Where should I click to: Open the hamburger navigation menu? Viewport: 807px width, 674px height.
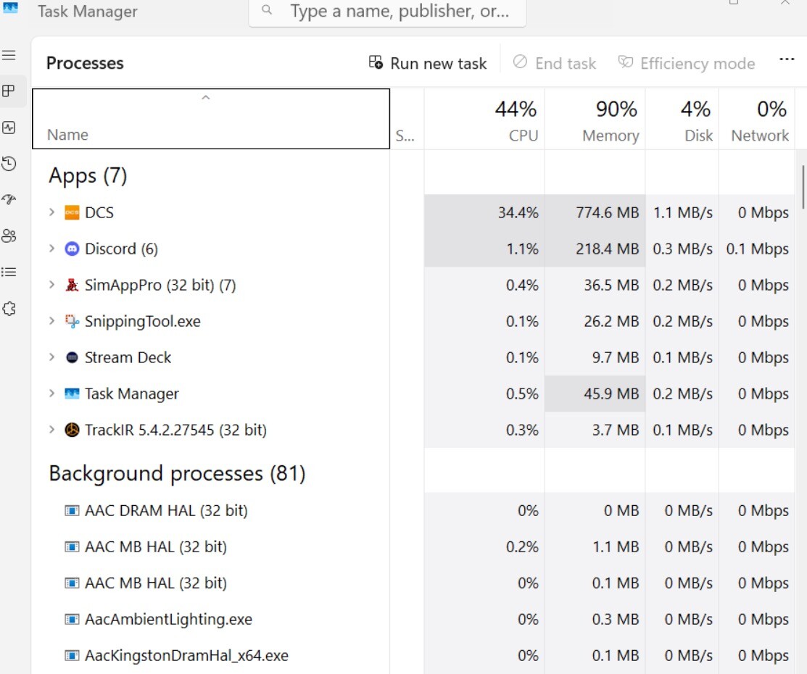click(9, 55)
